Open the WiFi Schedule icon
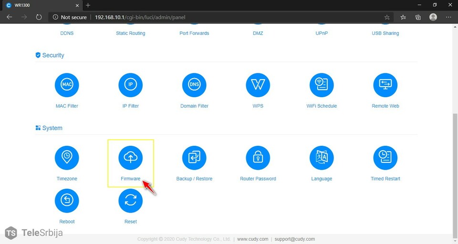This screenshot has width=458, height=244. click(x=322, y=85)
